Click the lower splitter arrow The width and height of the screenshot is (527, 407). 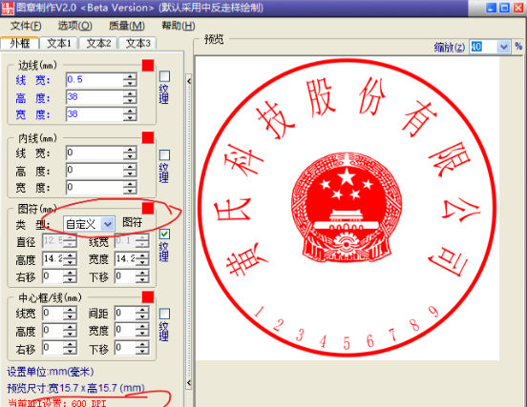[189, 382]
